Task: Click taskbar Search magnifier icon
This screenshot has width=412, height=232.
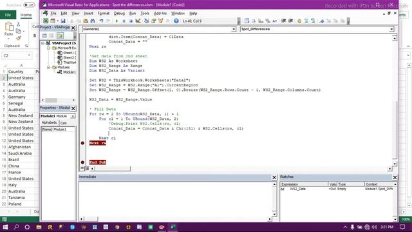Action: coord(16,227)
